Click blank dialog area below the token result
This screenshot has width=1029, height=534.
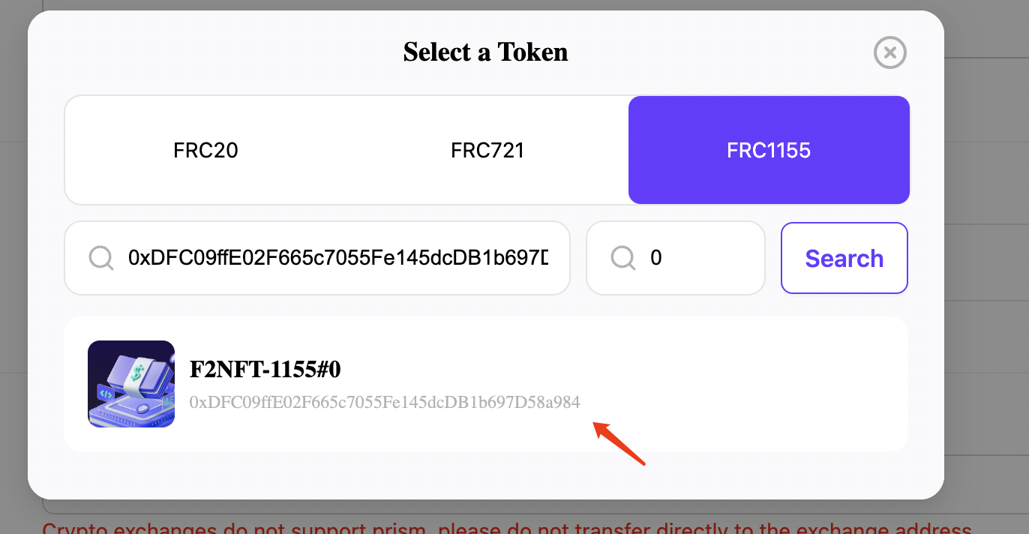click(485, 475)
